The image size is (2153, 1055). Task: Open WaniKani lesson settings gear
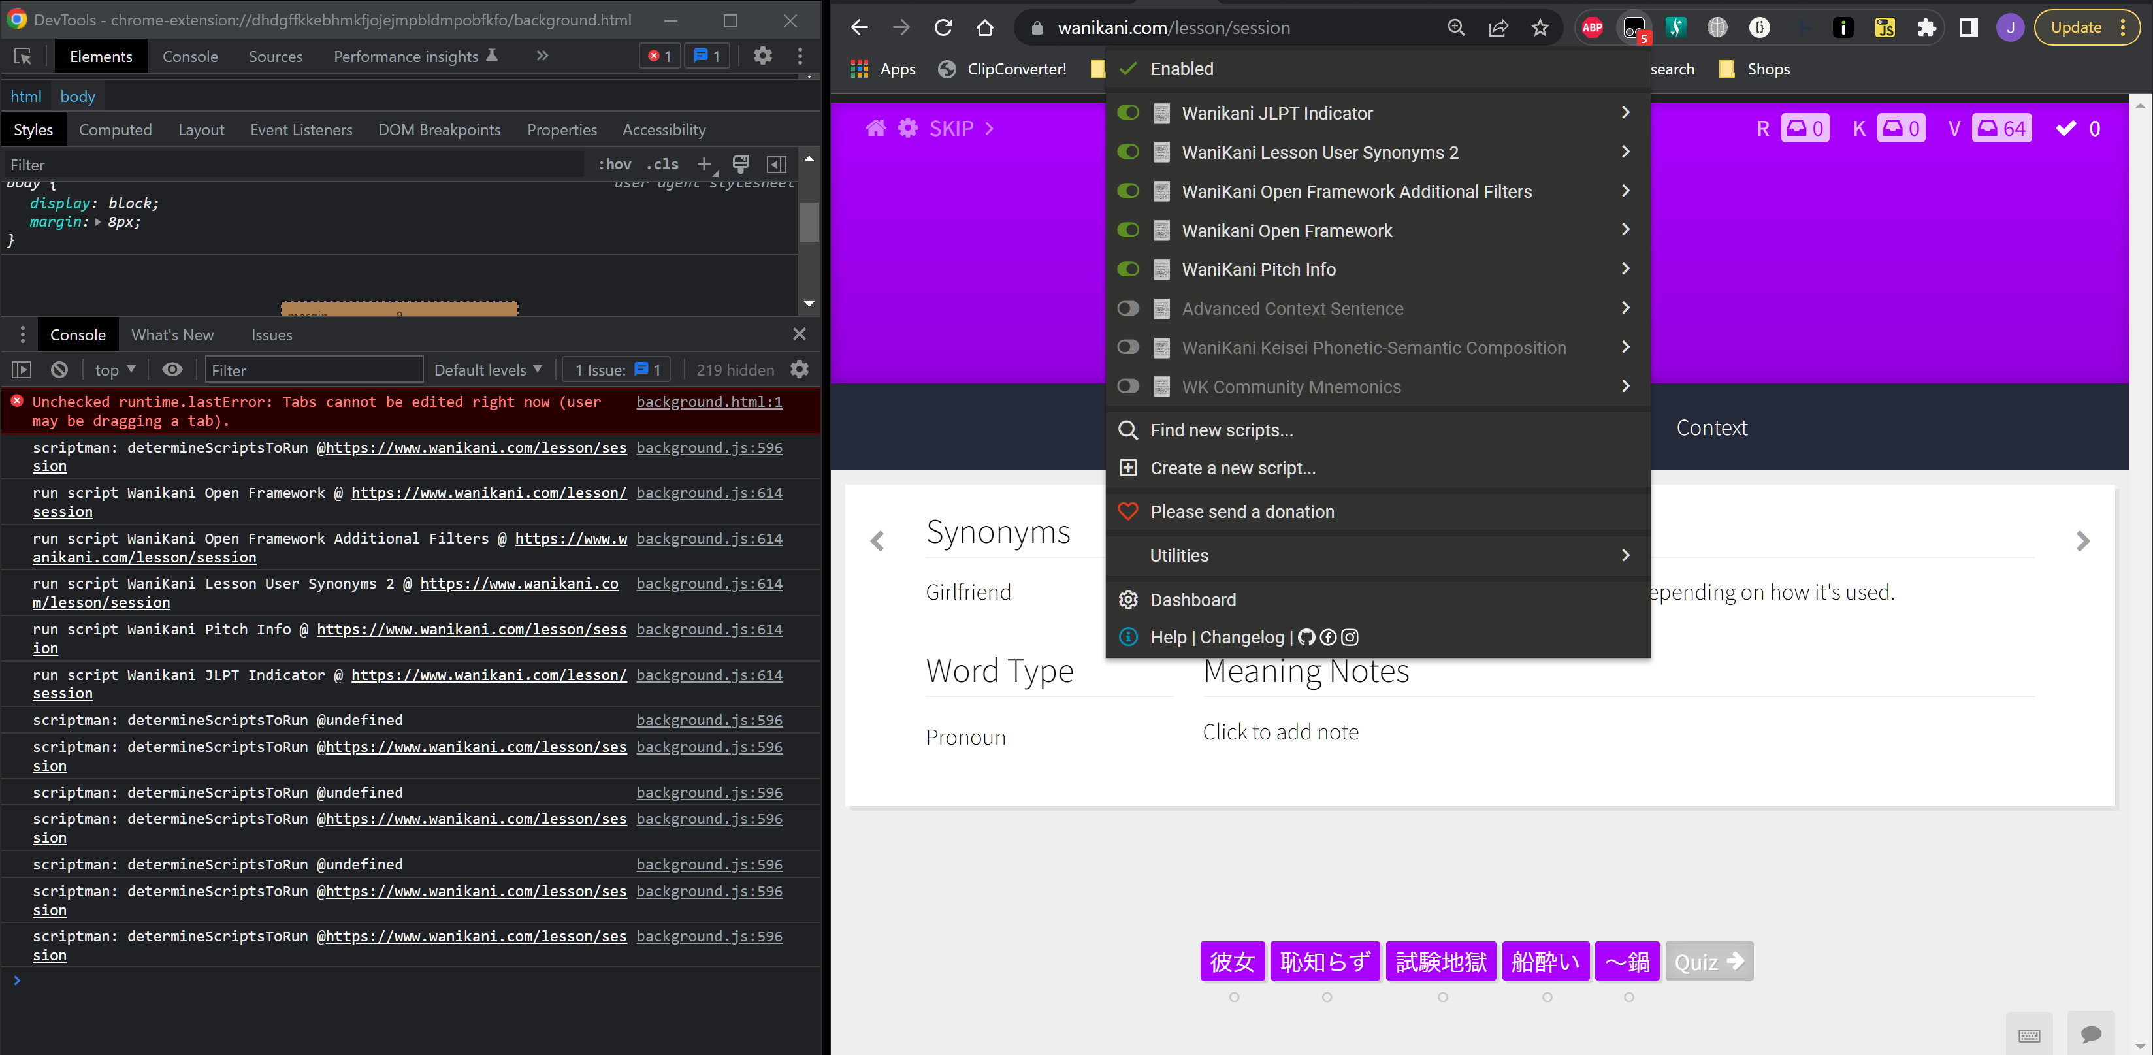click(908, 128)
